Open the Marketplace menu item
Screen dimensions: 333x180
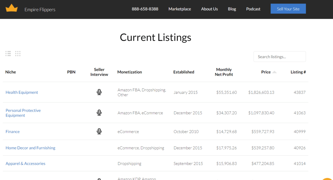(x=180, y=9)
